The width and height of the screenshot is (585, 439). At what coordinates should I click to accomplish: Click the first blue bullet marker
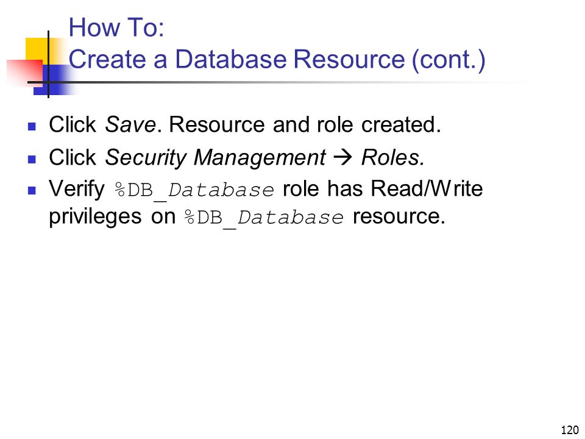[x=32, y=126]
